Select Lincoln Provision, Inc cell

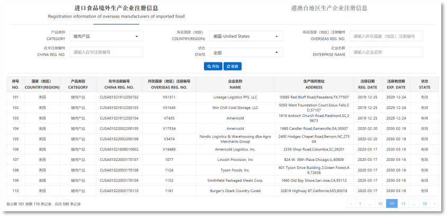tap(235, 160)
